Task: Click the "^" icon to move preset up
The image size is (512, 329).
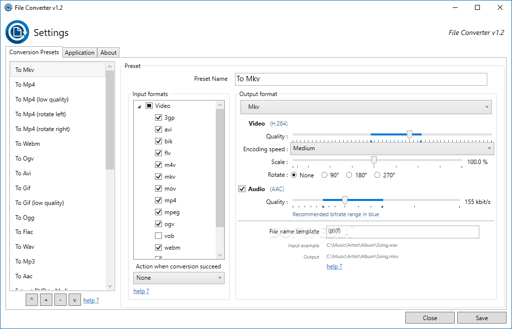Action: (32, 299)
